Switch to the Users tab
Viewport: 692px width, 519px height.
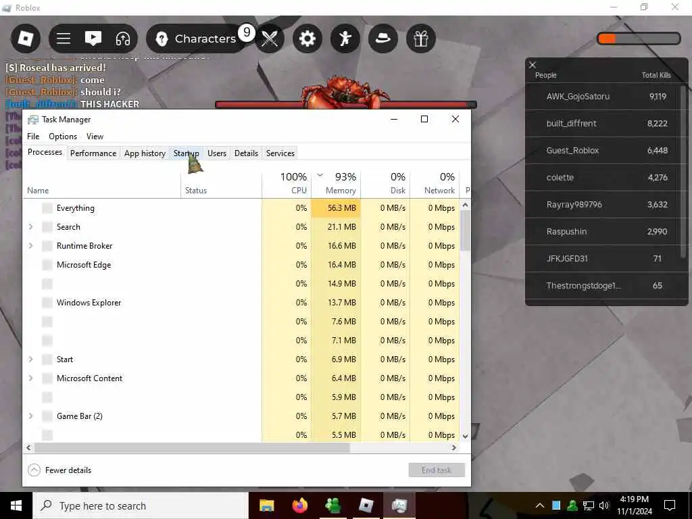pos(217,153)
